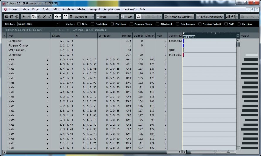Viewport: 261px width, 156px height.
Task: Click the filter toggle arrow in header corner
Action: point(4,36)
